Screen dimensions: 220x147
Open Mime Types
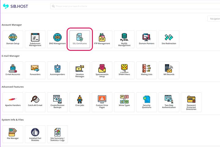[x=124, y=102]
